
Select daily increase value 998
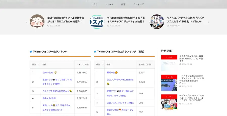141,93
